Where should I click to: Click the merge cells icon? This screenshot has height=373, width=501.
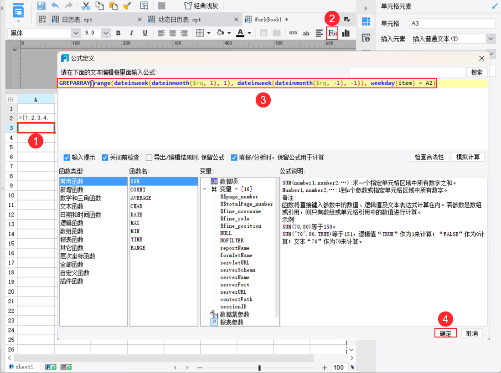pos(263,33)
